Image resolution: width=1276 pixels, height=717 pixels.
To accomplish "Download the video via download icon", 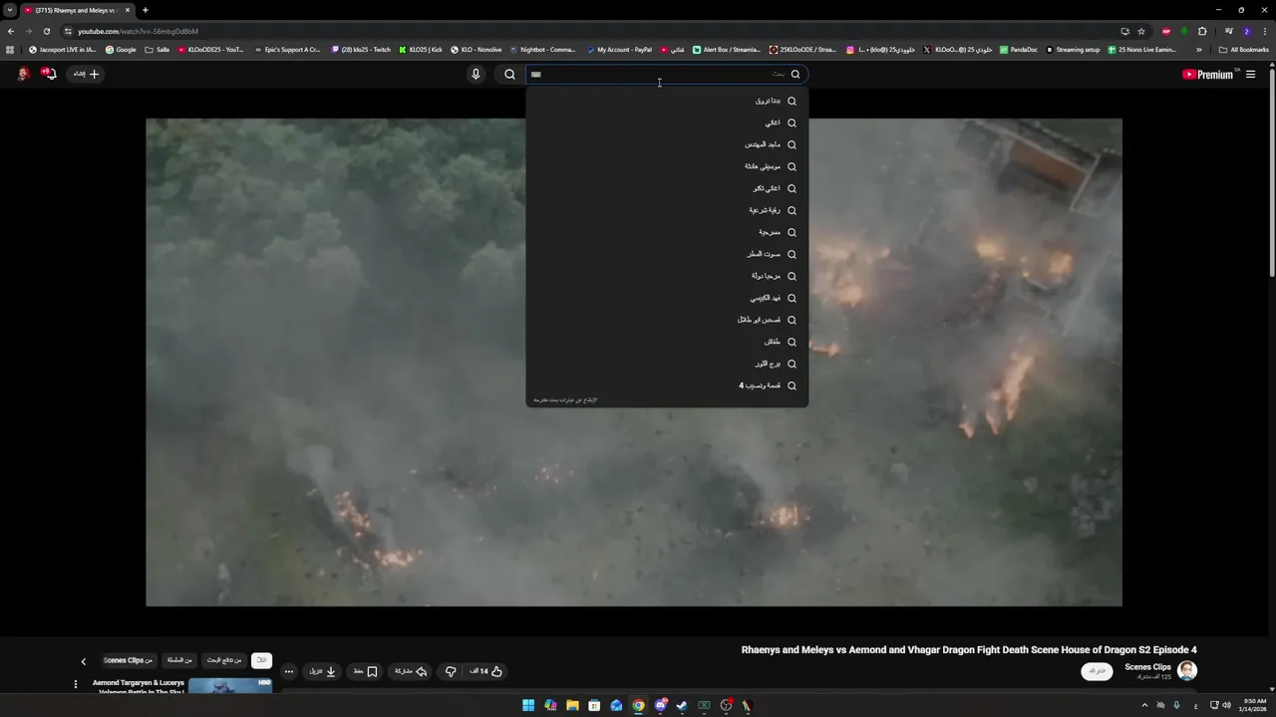I will pyautogui.click(x=322, y=671).
